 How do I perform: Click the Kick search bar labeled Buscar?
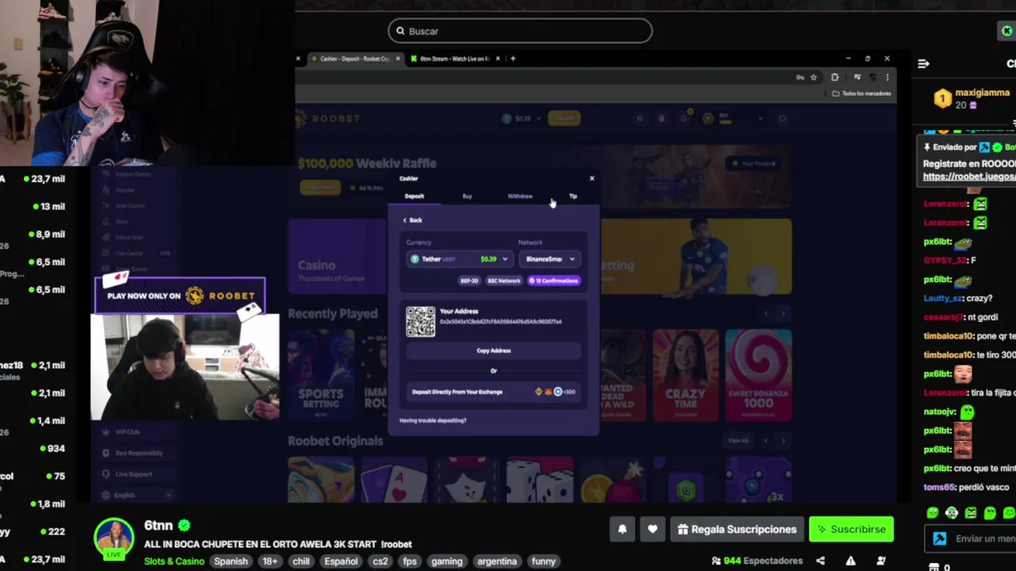click(520, 31)
